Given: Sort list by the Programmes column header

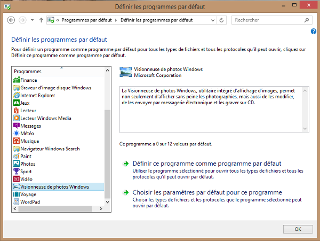Looking at the screenshot, I should (58, 72).
